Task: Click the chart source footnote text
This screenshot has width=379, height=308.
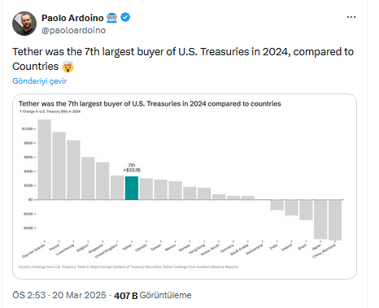Action: pyautogui.click(x=128, y=267)
